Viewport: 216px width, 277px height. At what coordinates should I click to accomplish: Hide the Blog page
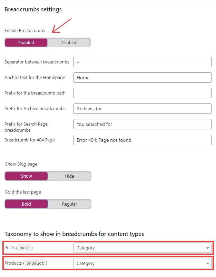click(69, 176)
